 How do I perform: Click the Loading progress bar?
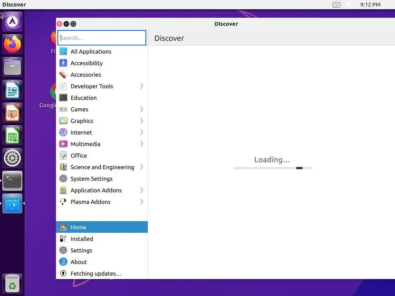[272, 168]
